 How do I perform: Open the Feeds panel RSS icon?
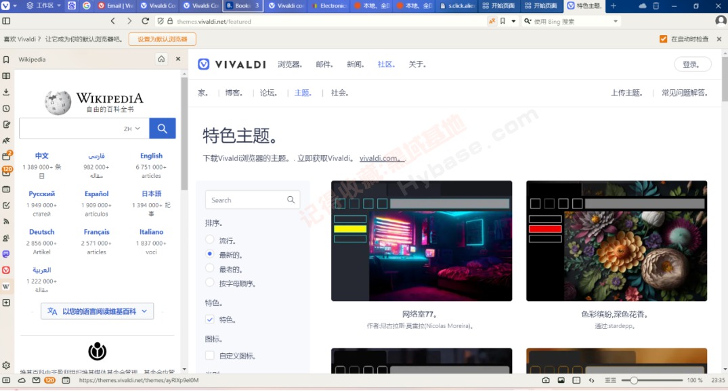6,221
